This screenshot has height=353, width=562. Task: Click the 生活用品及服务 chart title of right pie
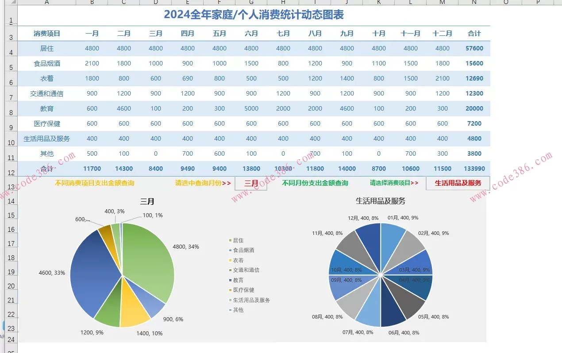point(381,201)
